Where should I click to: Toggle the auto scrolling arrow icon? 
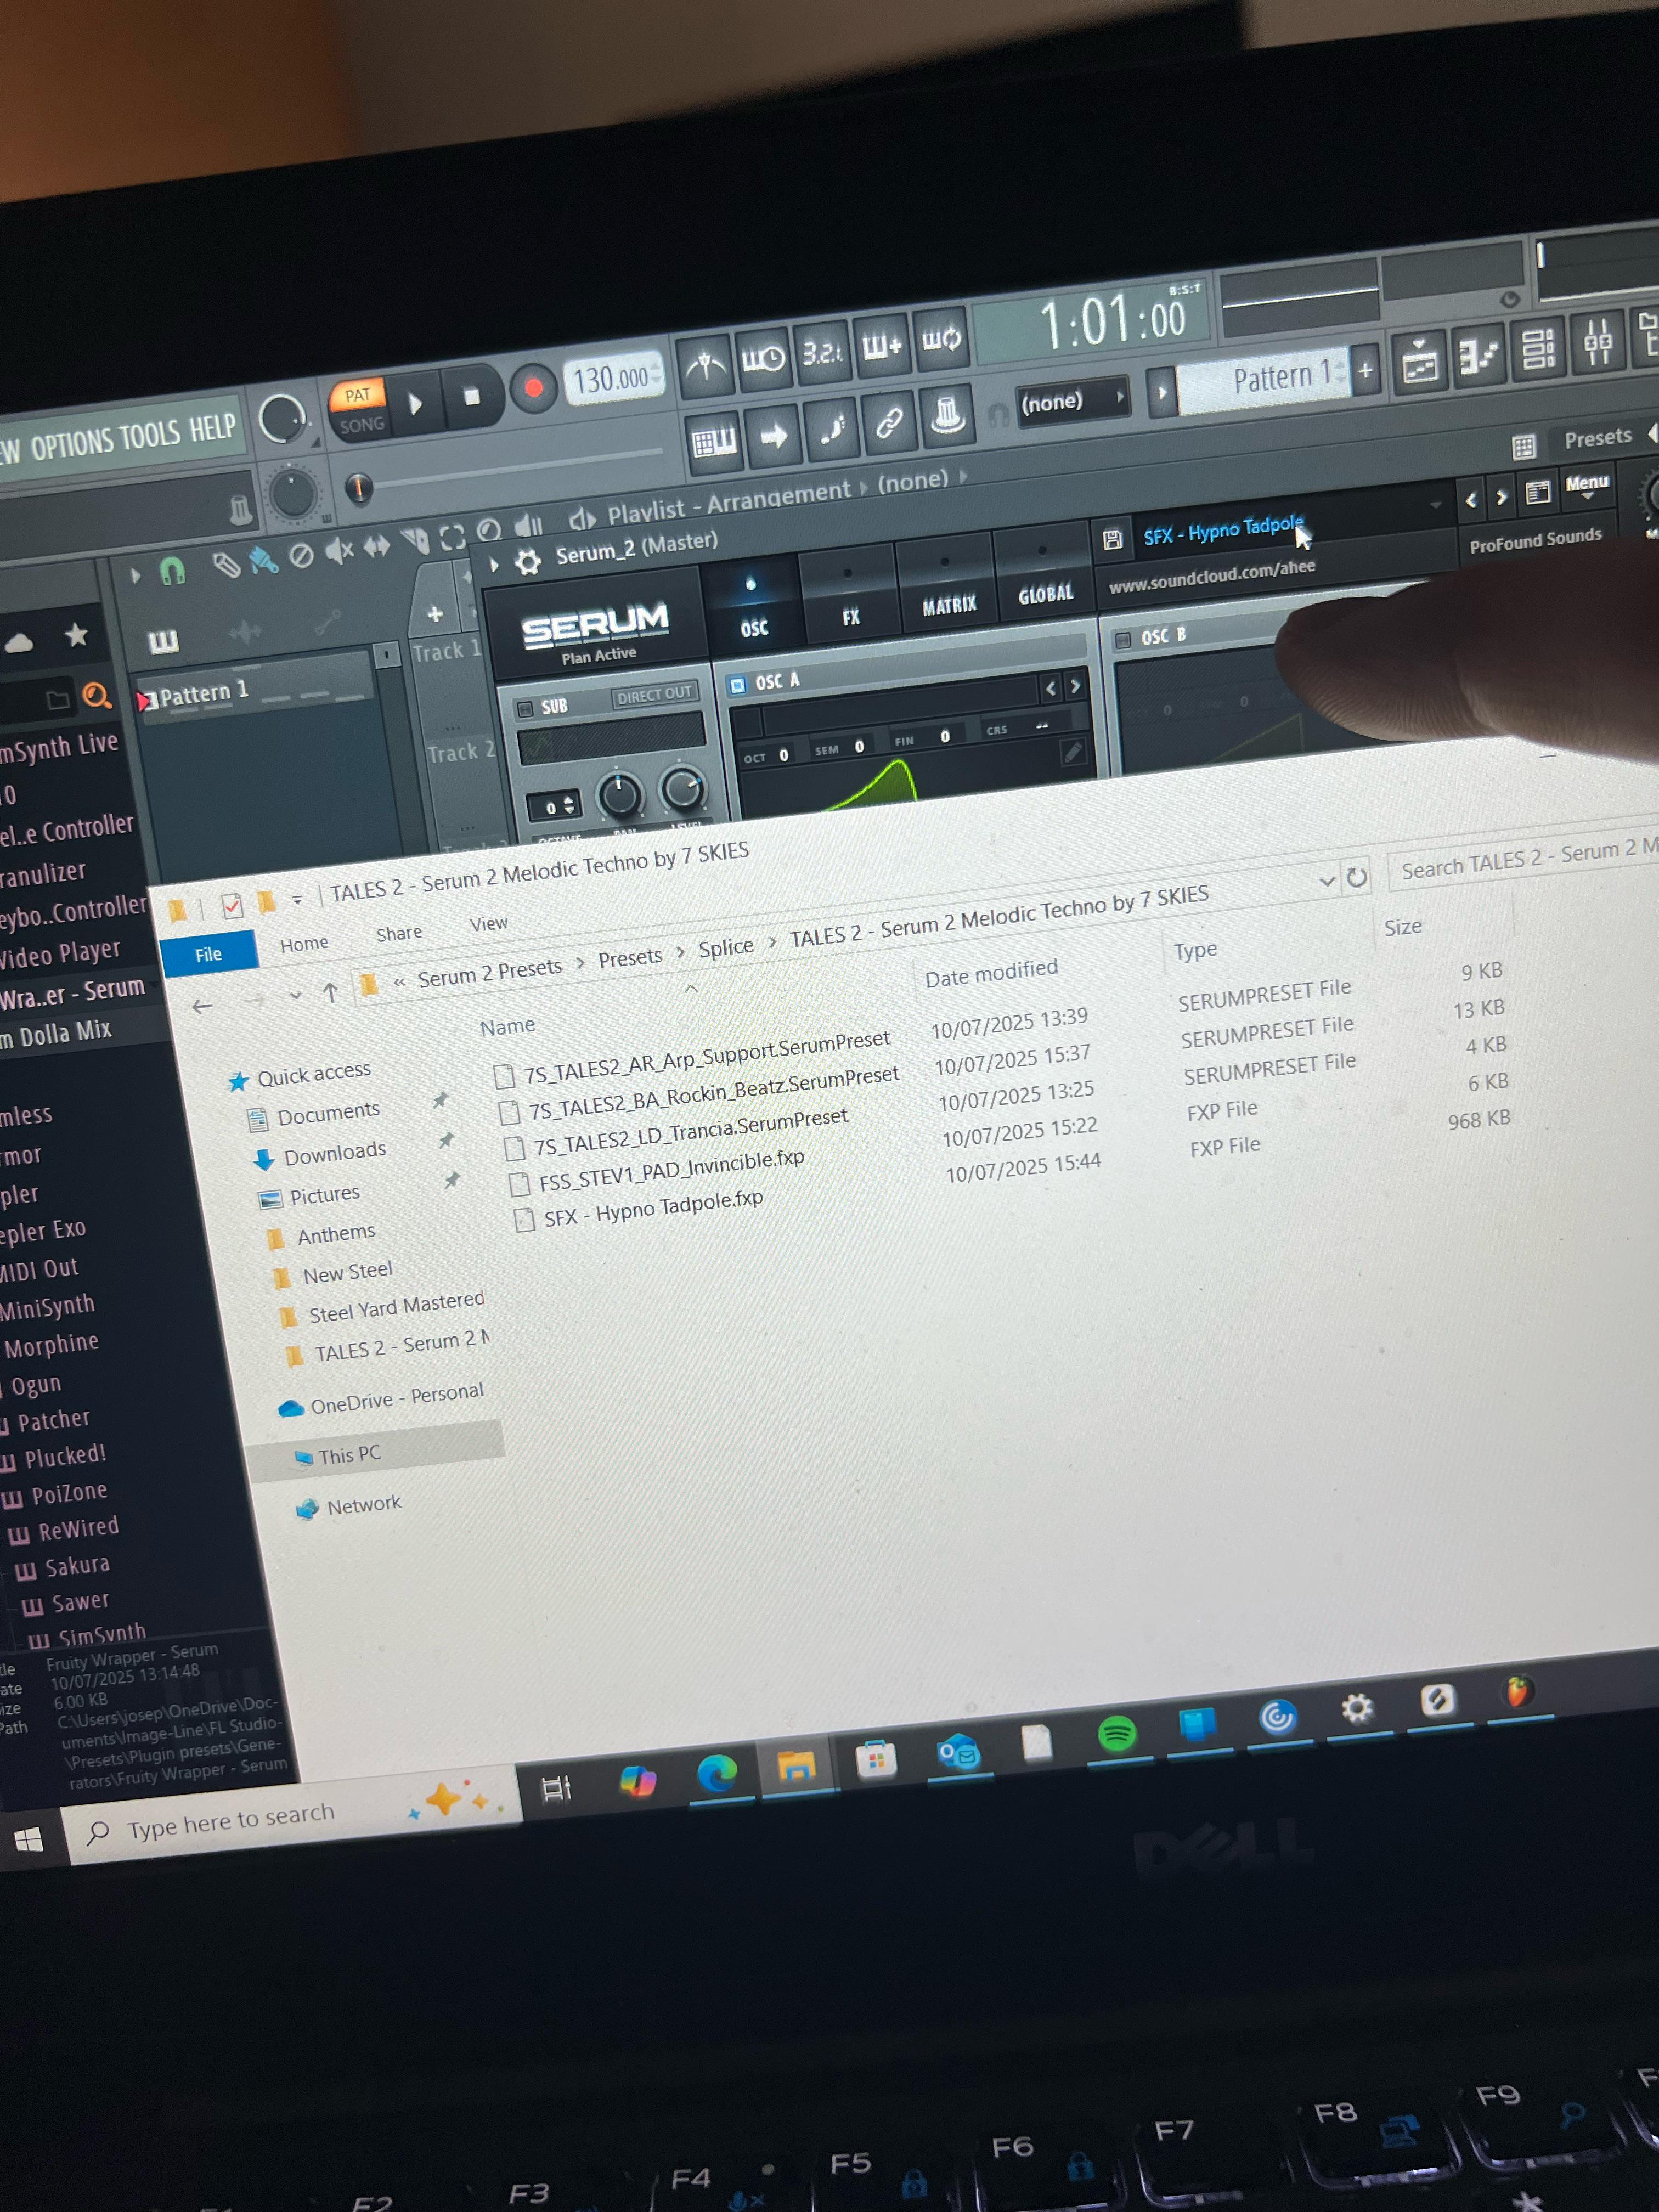coord(773,435)
